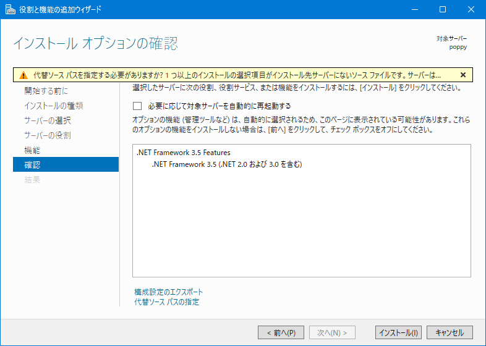Click the キャンセル button

450,332
